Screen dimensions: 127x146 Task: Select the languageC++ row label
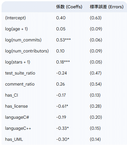point(18,129)
